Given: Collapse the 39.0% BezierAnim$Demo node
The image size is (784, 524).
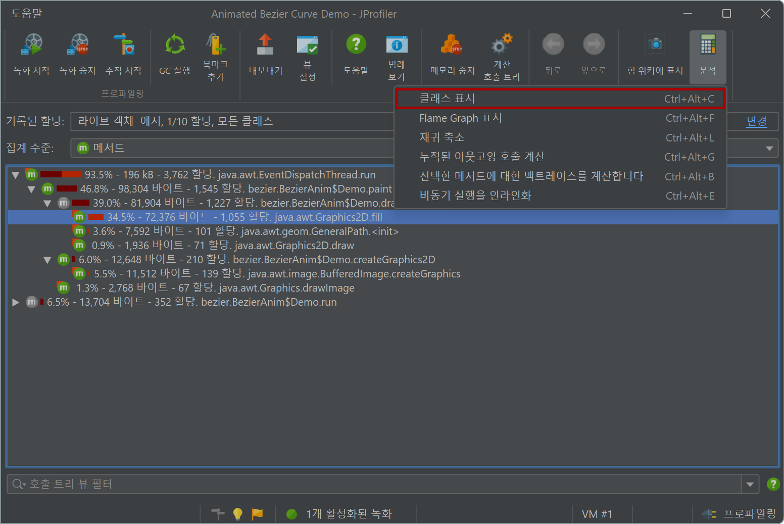Looking at the screenshot, I should pyautogui.click(x=47, y=203).
